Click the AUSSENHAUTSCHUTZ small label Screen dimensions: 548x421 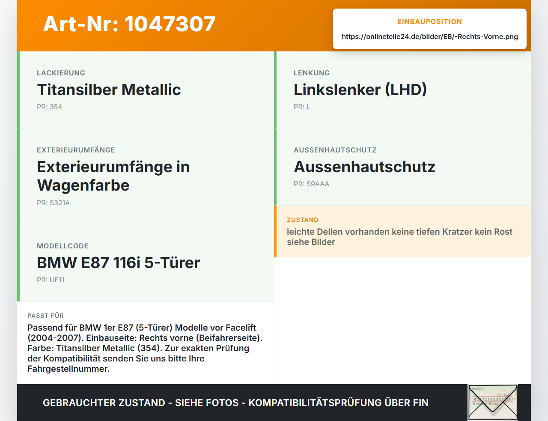335,150
